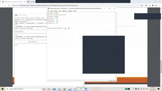Switch to Sequence and Selection Programs browser tab

pos(13,2)
